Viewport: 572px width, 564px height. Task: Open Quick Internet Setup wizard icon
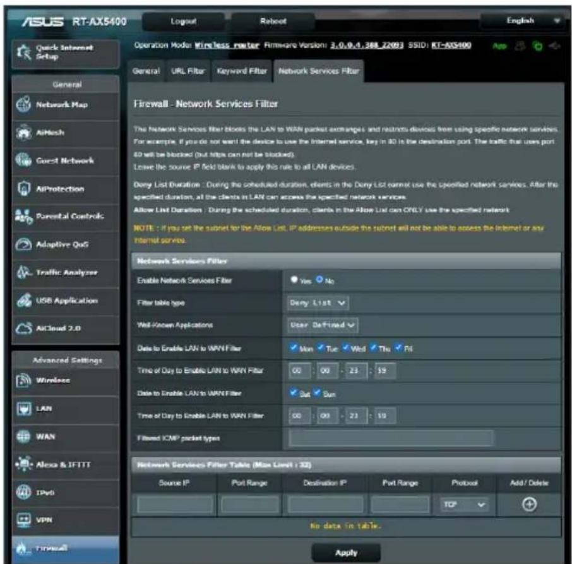[x=24, y=52]
